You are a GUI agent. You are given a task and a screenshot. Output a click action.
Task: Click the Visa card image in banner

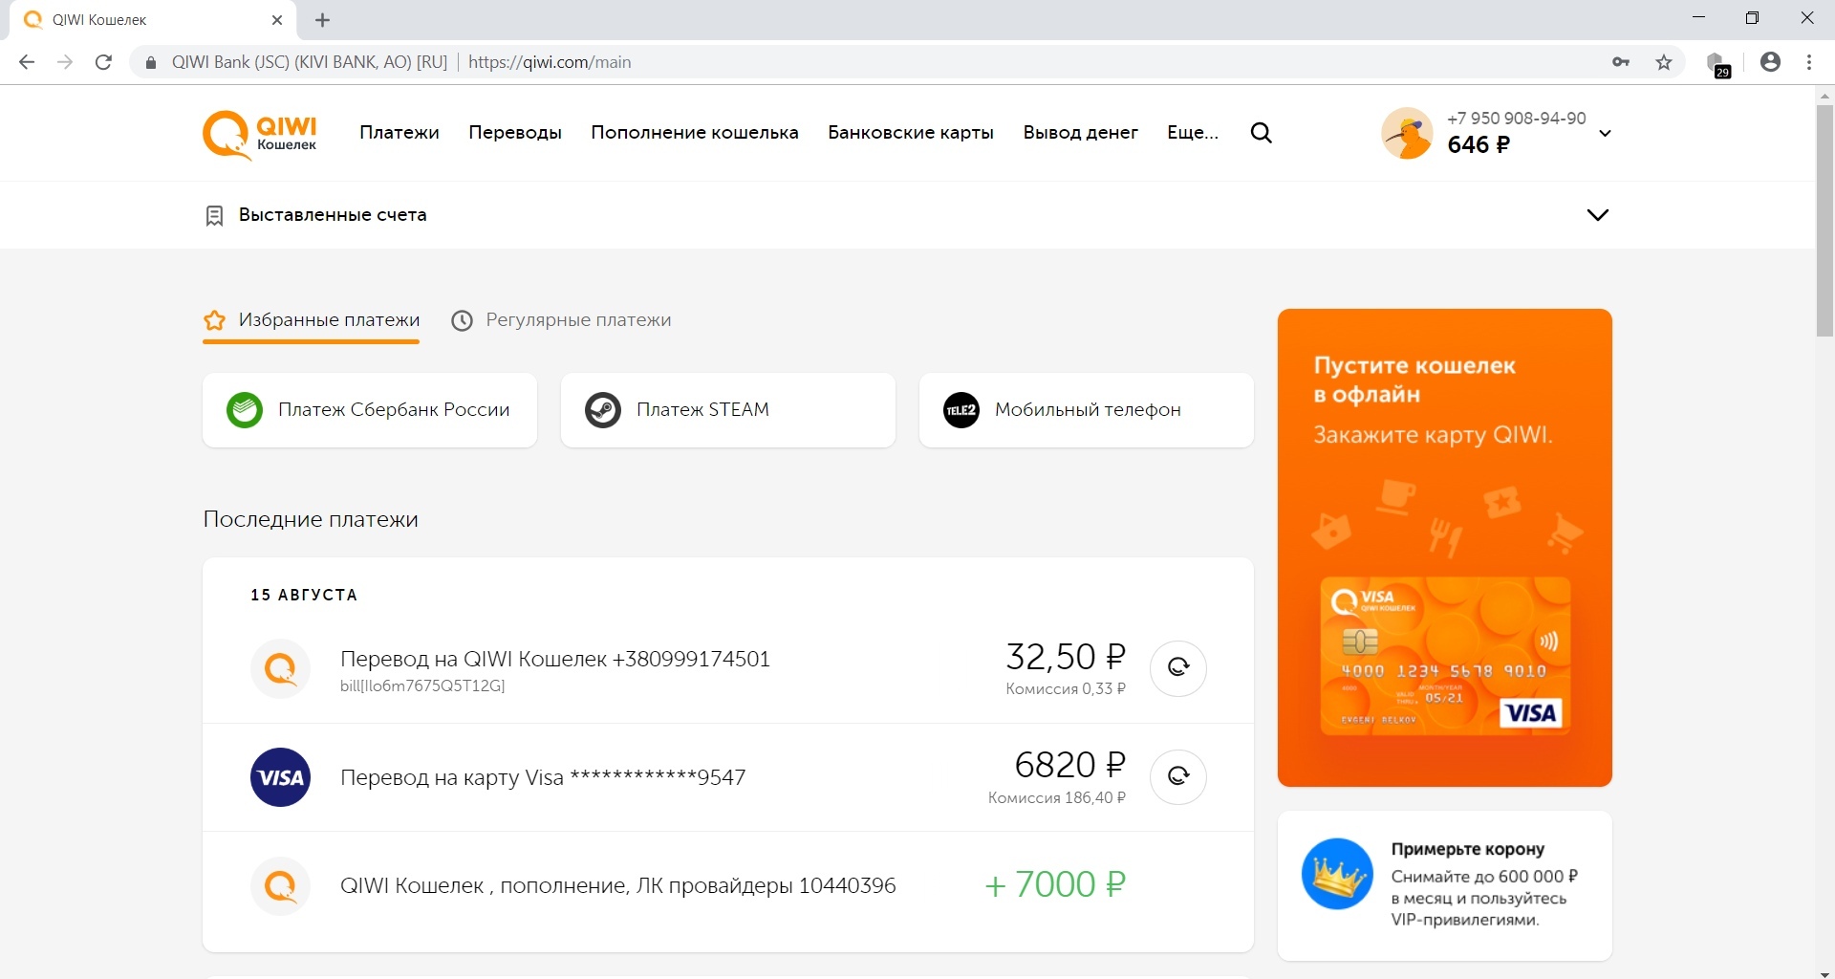(1445, 656)
